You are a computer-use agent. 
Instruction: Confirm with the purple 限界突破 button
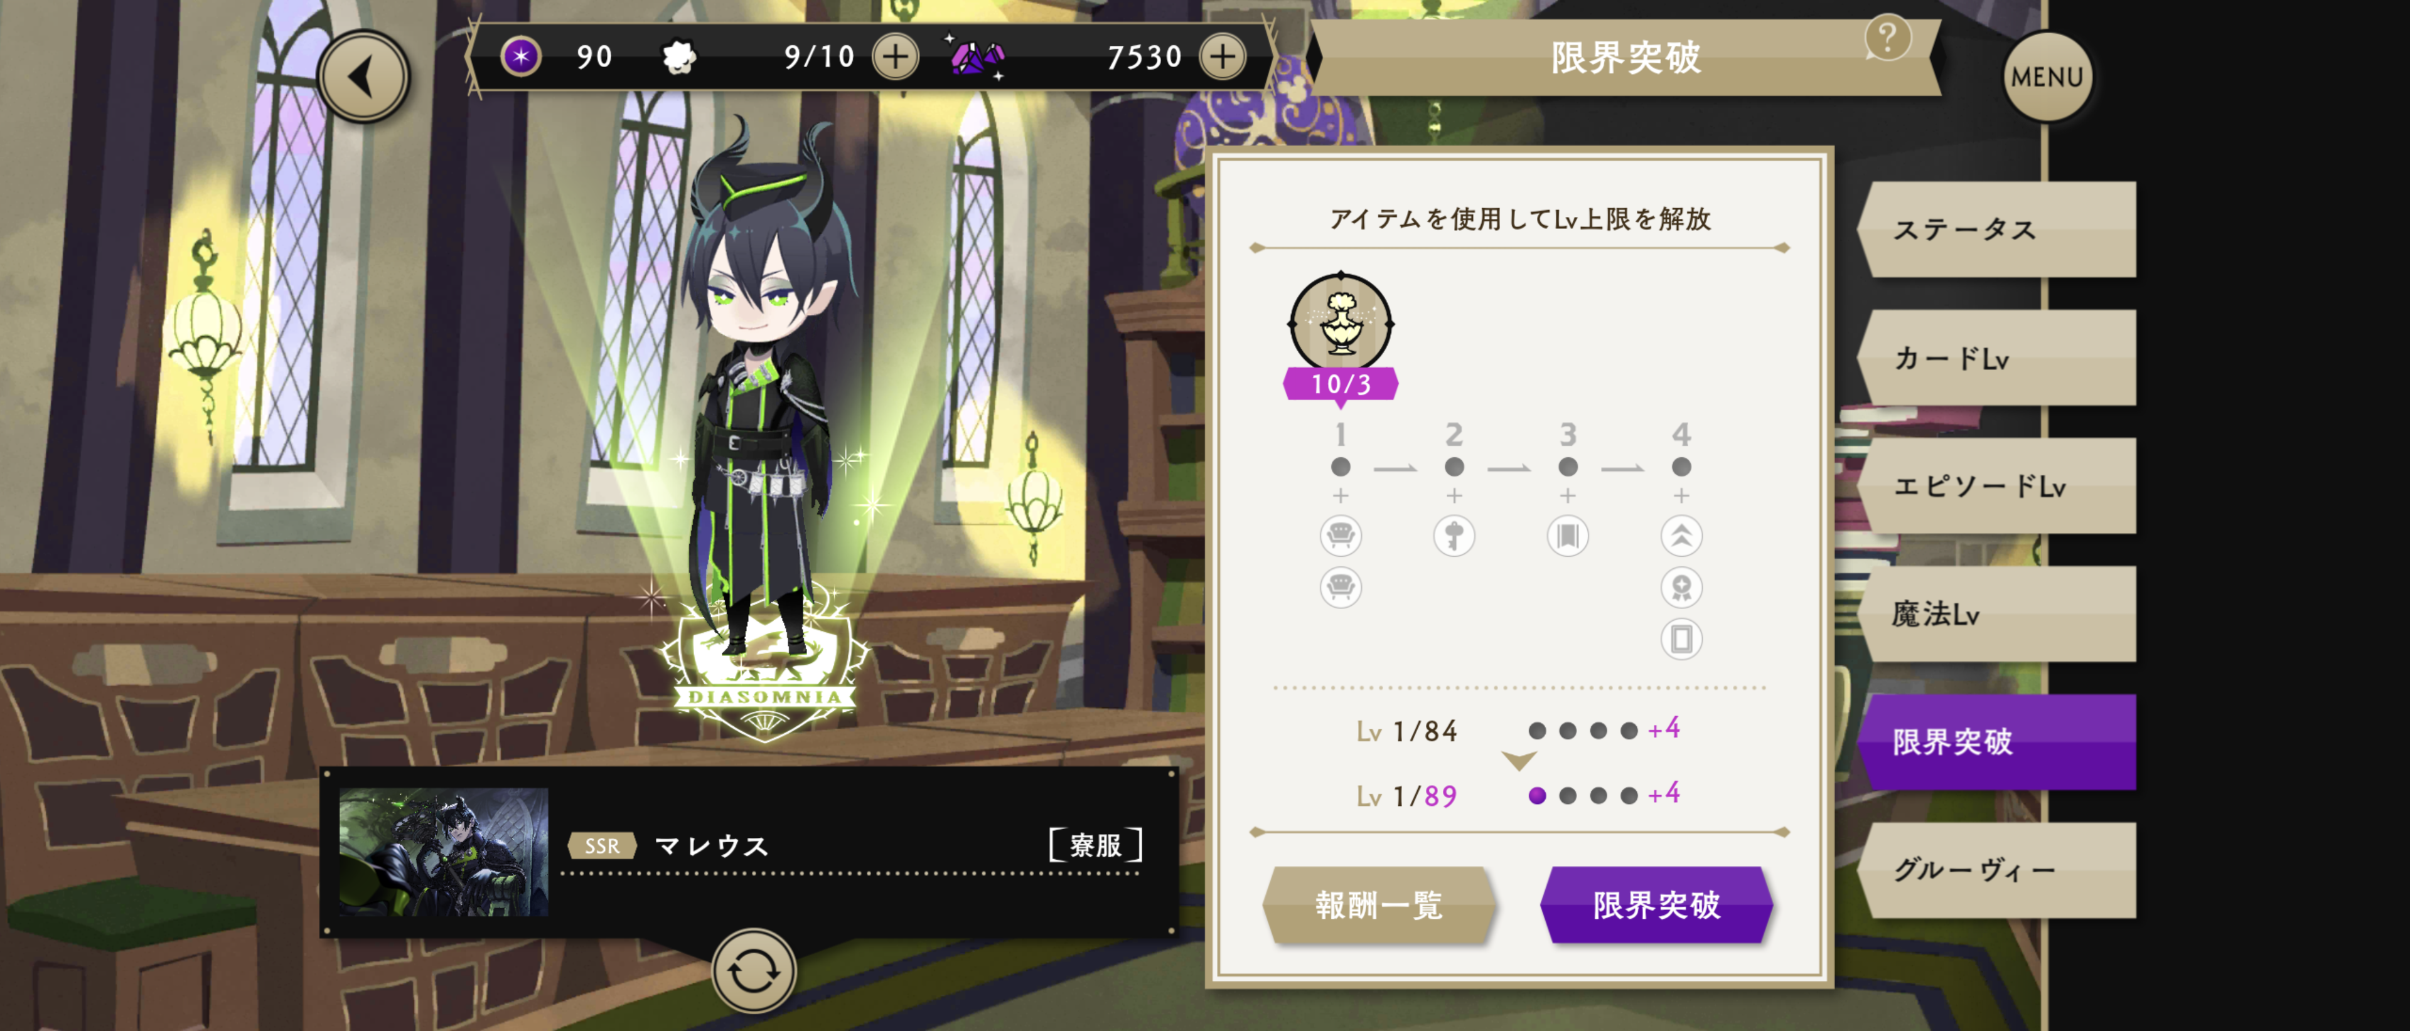[1657, 905]
